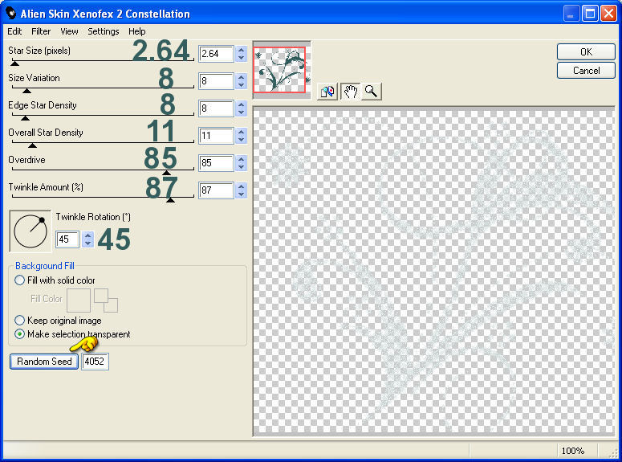Click the Overall Star Density slider handle
This screenshot has width=622, height=462.
[33, 145]
